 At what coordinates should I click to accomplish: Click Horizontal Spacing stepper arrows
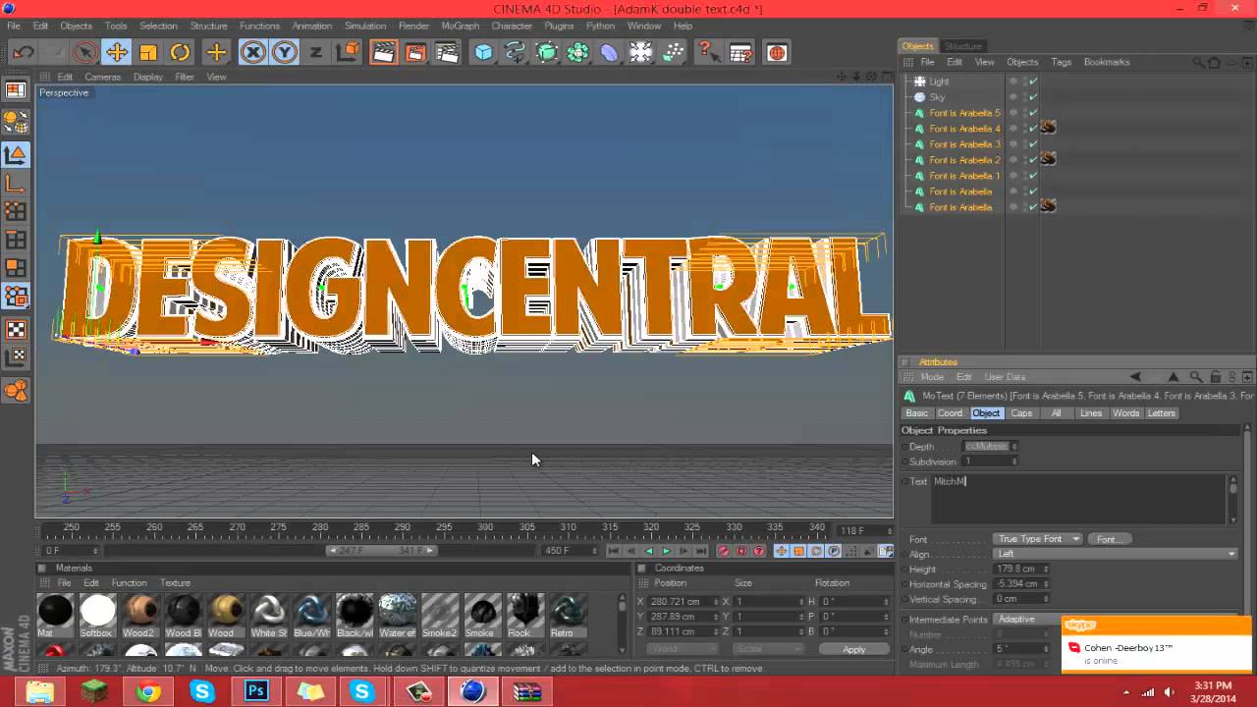tap(1045, 584)
